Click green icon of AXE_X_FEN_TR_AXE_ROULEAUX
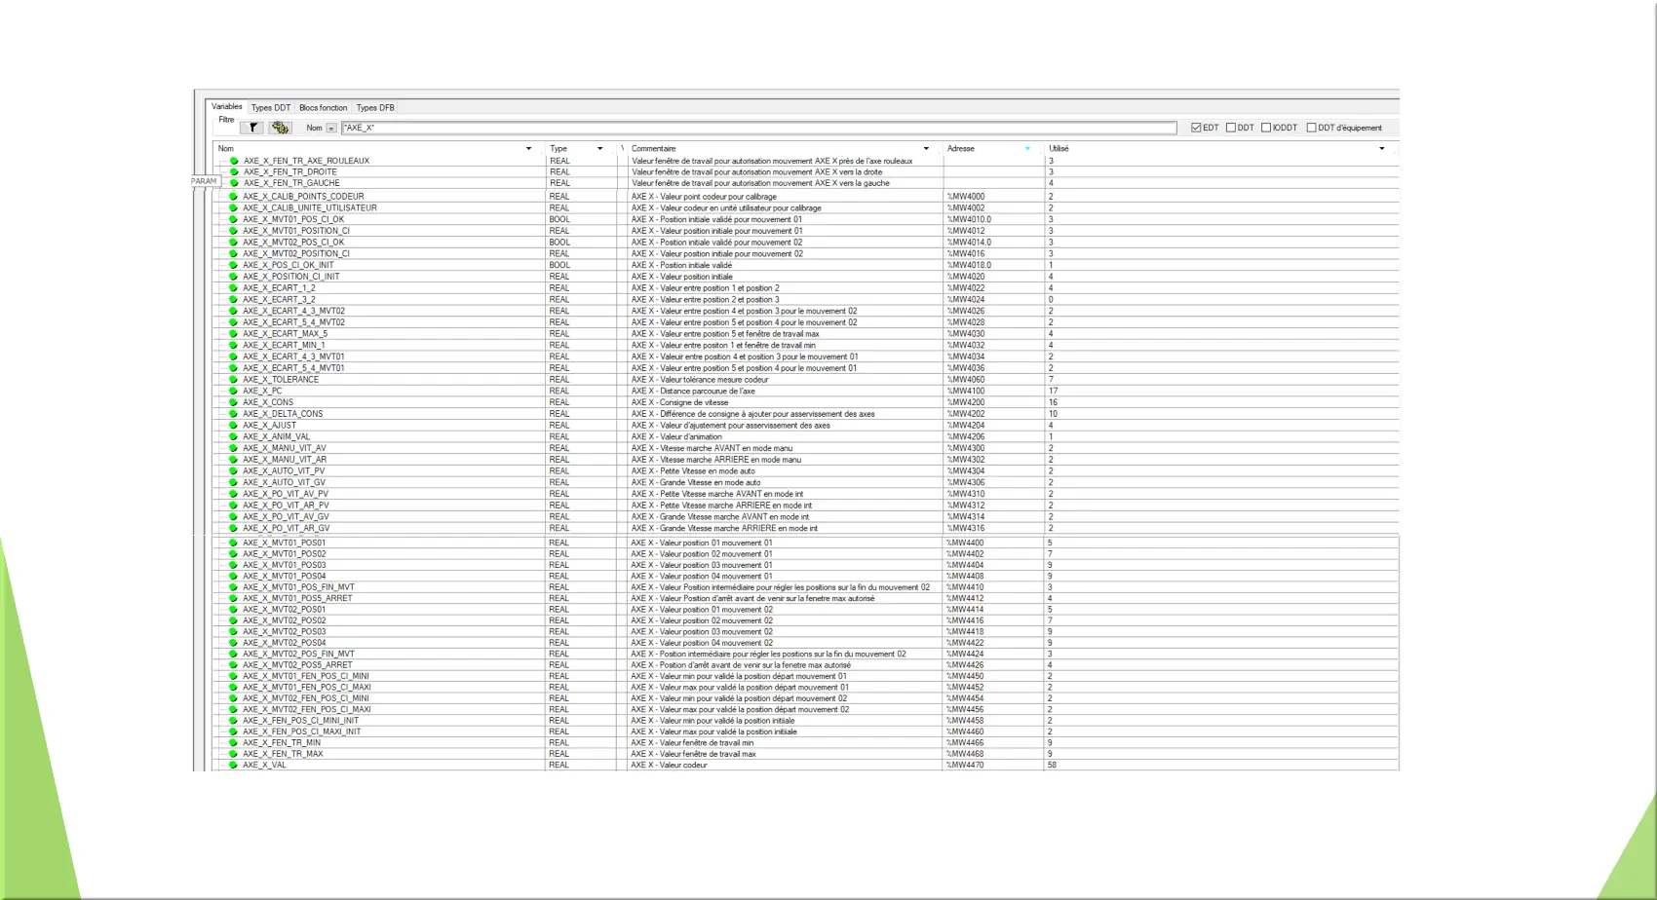 (x=234, y=161)
